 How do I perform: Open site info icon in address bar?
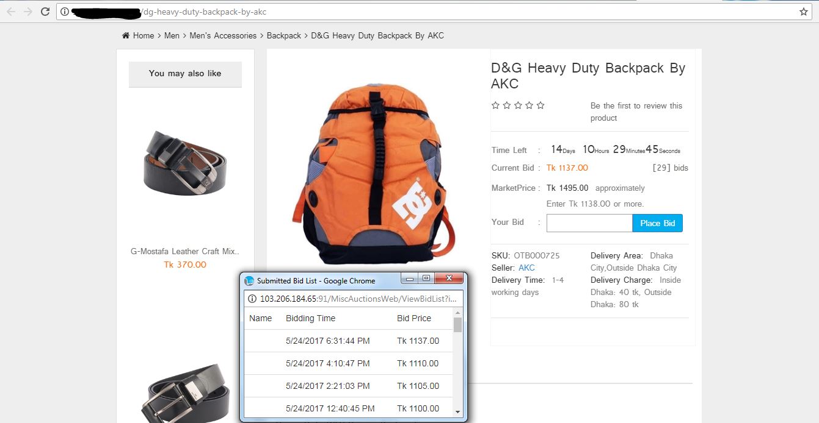65,12
